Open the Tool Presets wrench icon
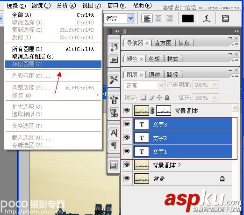The height and width of the screenshot is (215, 244). click(114, 80)
